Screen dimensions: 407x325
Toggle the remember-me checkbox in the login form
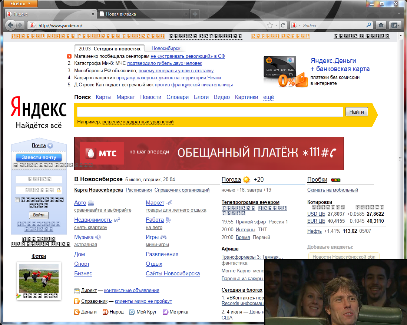17,200
